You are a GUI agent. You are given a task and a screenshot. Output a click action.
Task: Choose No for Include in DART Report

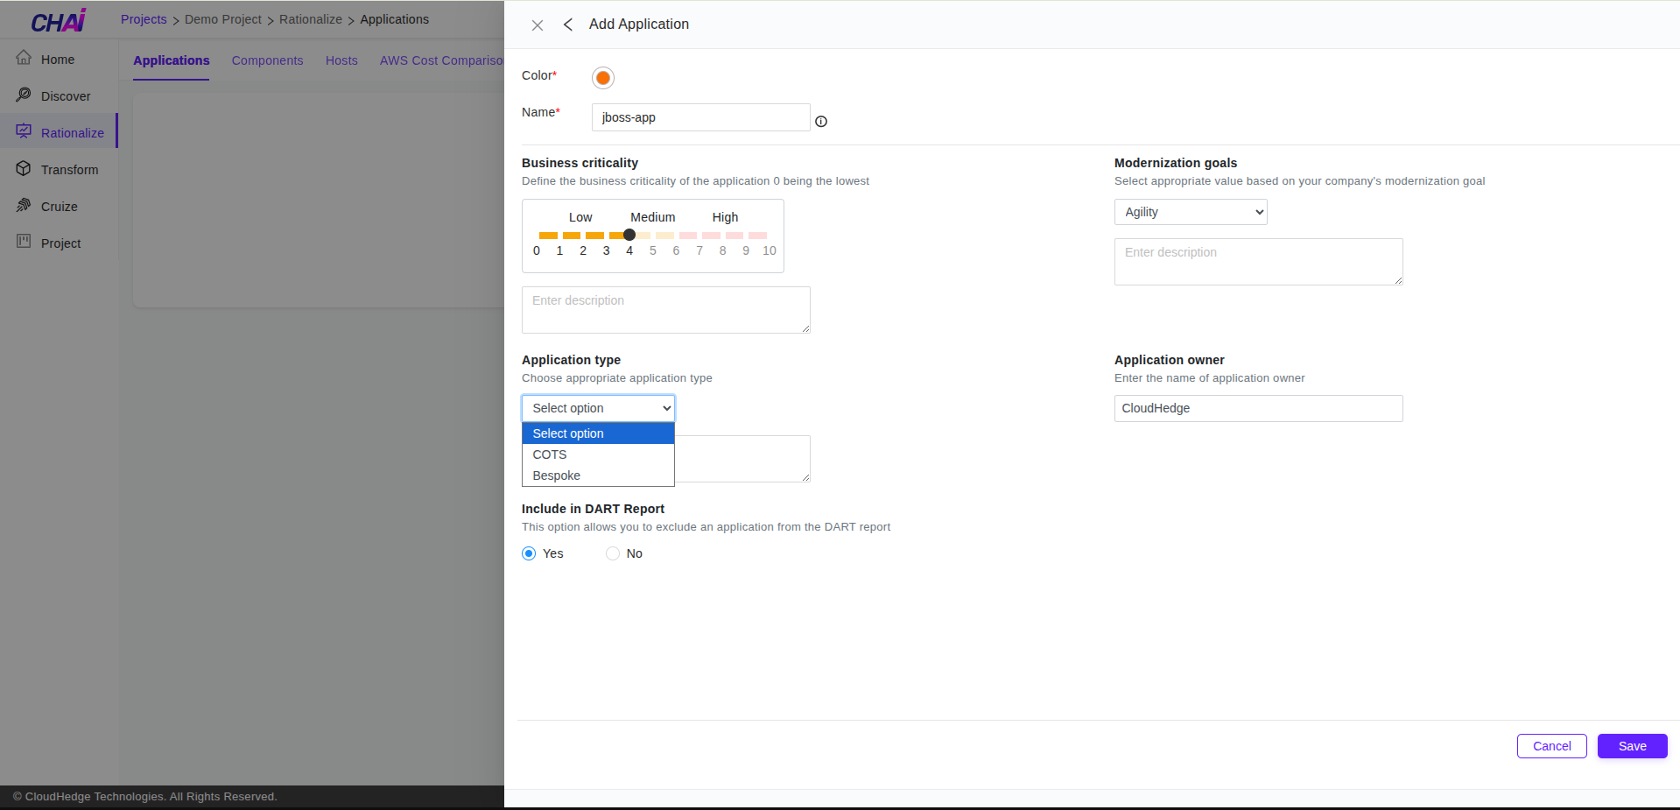click(612, 553)
